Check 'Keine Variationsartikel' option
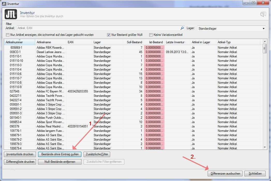Image resolution: width=271 pixels, height=181 pixels. [x=151, y=35]
